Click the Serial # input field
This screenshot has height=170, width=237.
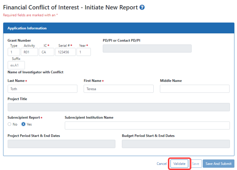pyautogui.click(x=65, y=52)
